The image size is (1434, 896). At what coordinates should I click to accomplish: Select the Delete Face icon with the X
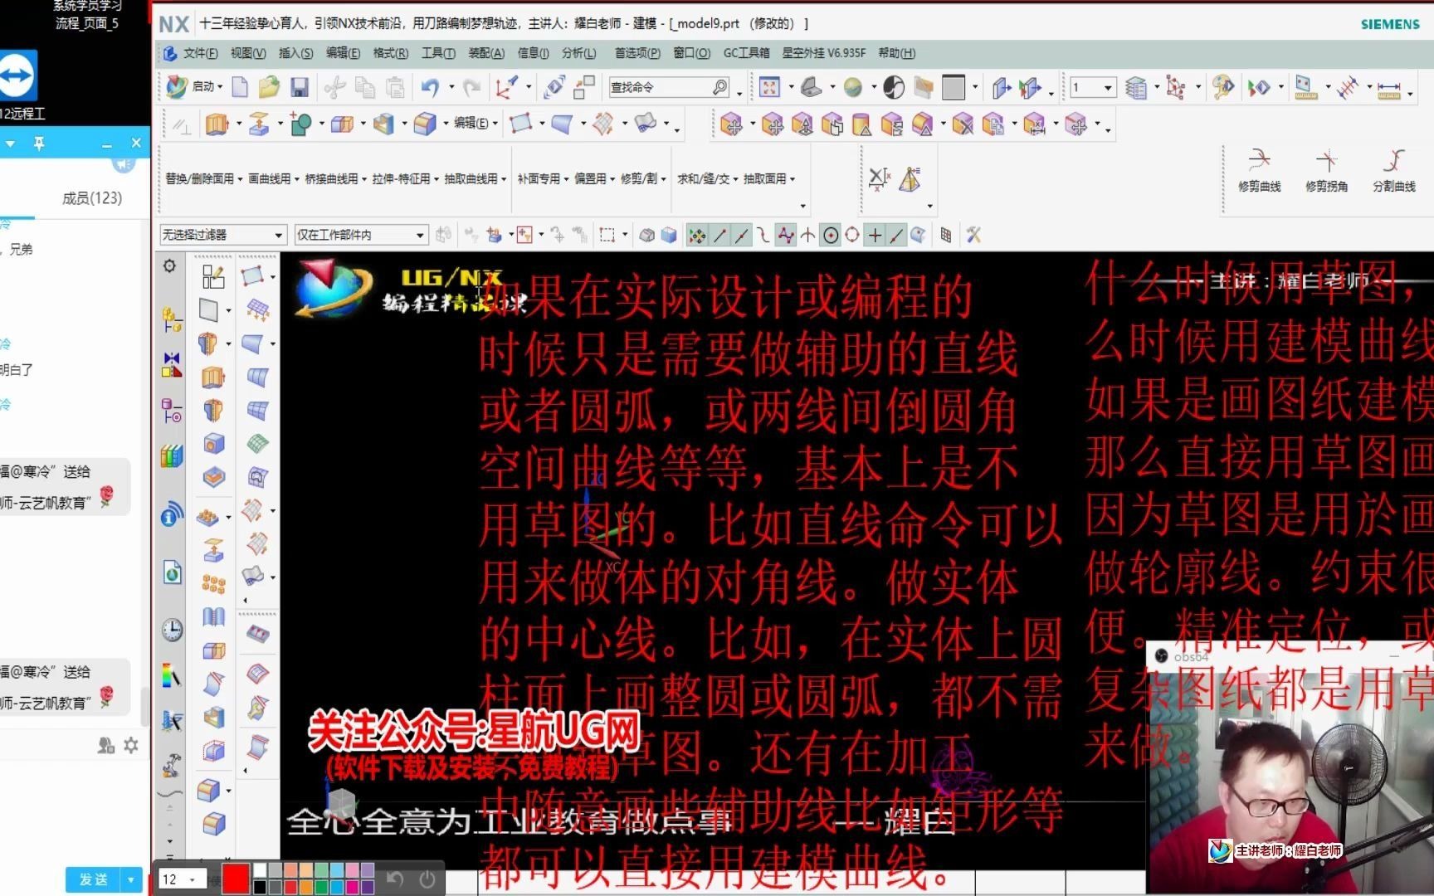point(962,125)
